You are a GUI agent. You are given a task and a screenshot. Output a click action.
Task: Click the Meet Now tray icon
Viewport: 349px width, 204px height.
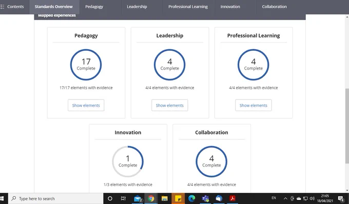(x=292, y=198)
